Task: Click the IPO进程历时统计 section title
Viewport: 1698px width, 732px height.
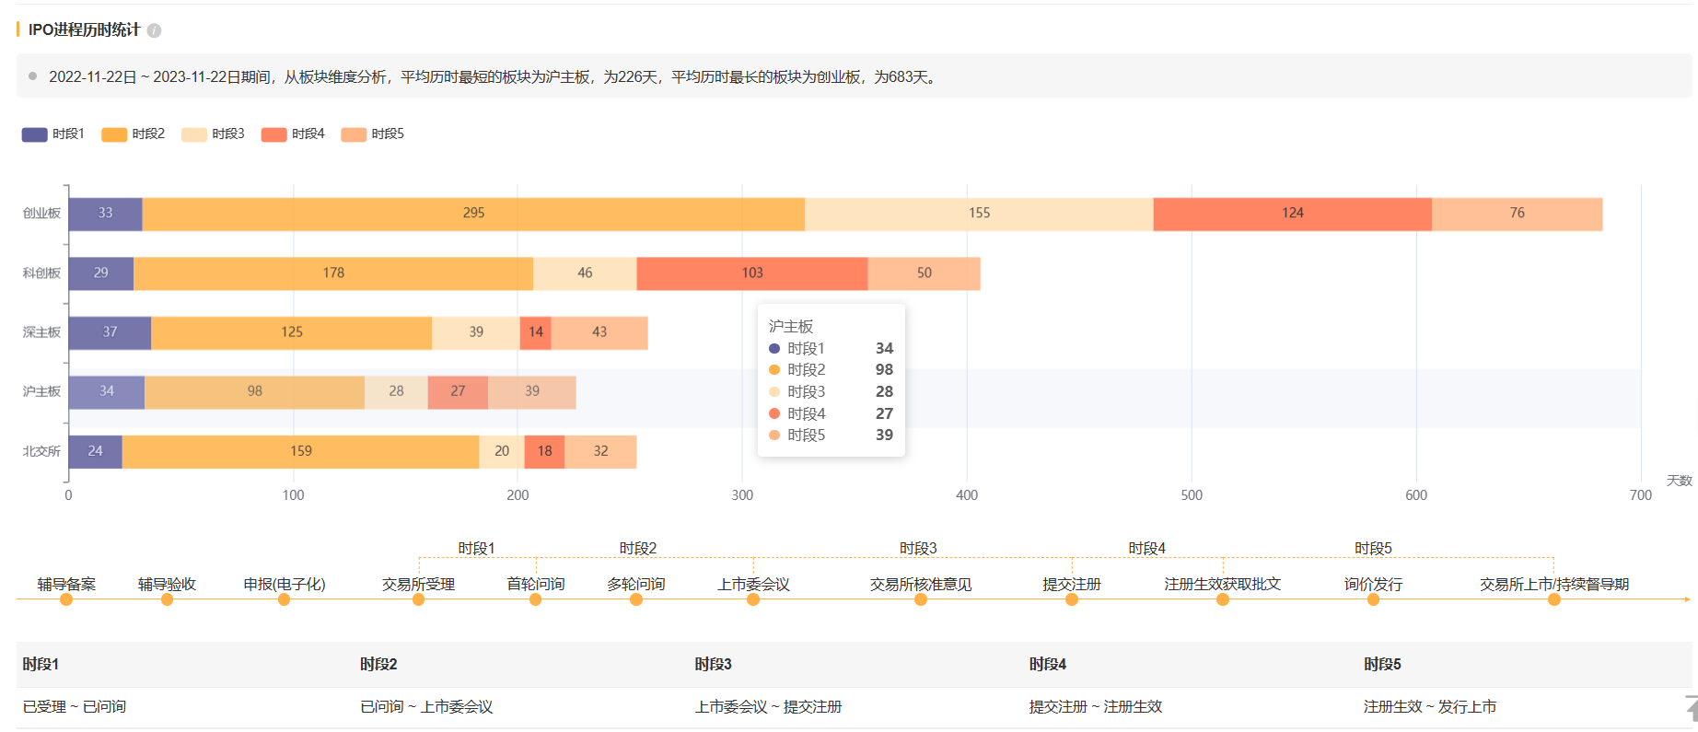Action: [x=84, y=30]
